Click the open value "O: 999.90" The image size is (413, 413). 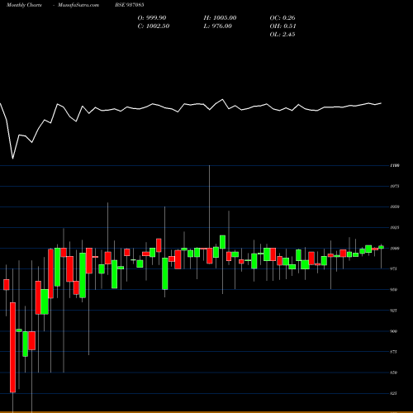click(x=152, y=17)
